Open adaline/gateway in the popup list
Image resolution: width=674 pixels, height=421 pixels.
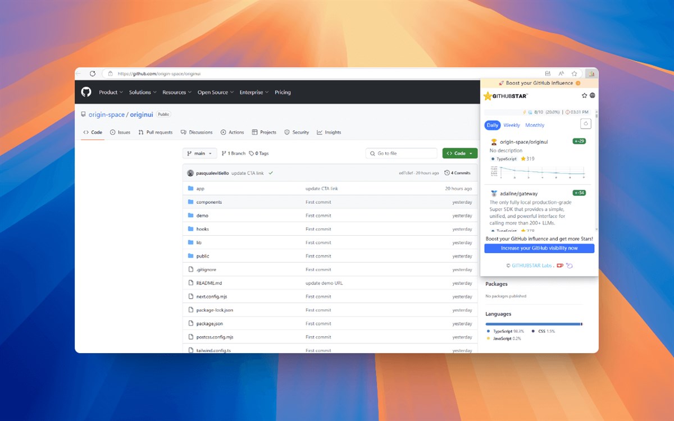tap(518, 194)
